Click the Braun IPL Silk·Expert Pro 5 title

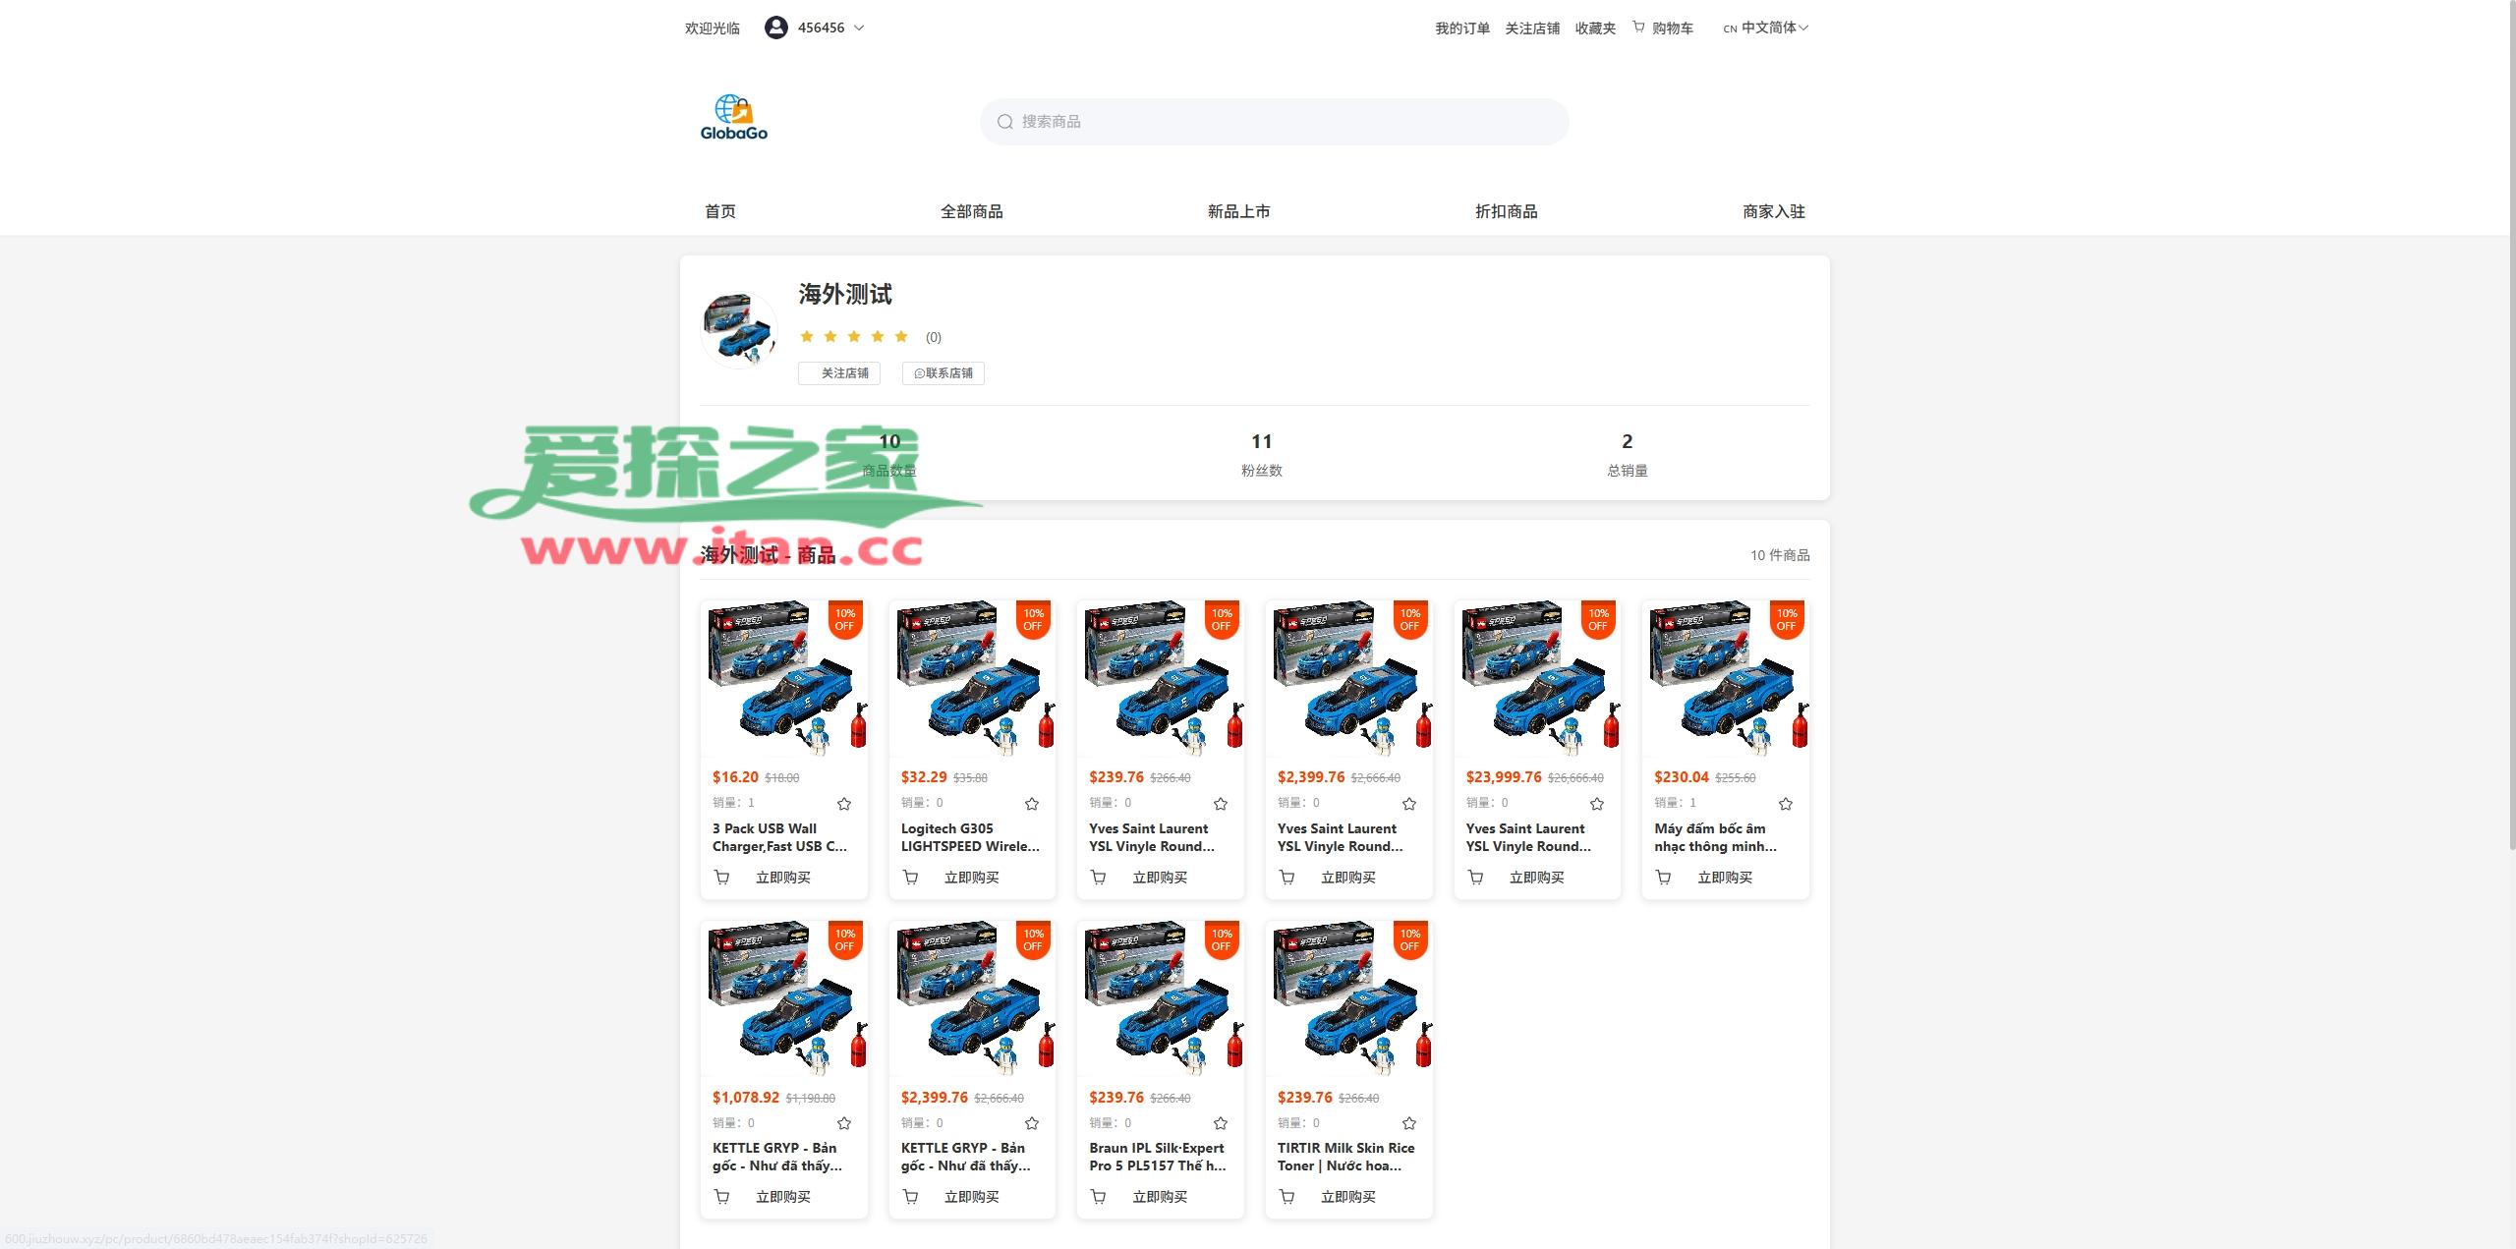1158,1157
